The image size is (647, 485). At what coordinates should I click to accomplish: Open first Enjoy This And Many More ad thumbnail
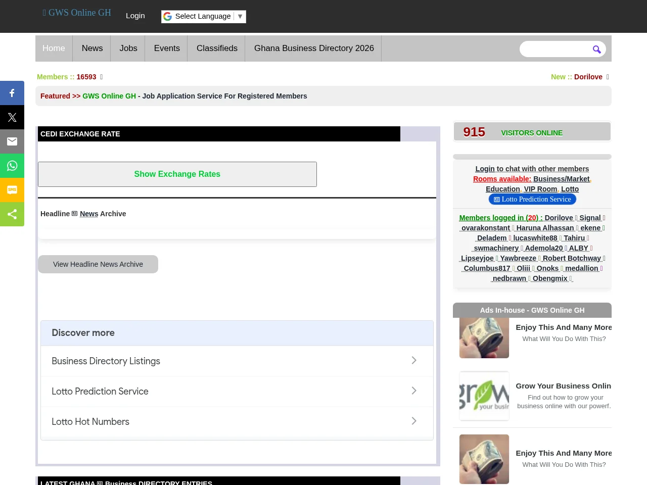[x=484, y=338]
